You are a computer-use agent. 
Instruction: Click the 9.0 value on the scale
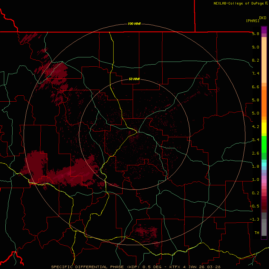[x=256, y=47]
